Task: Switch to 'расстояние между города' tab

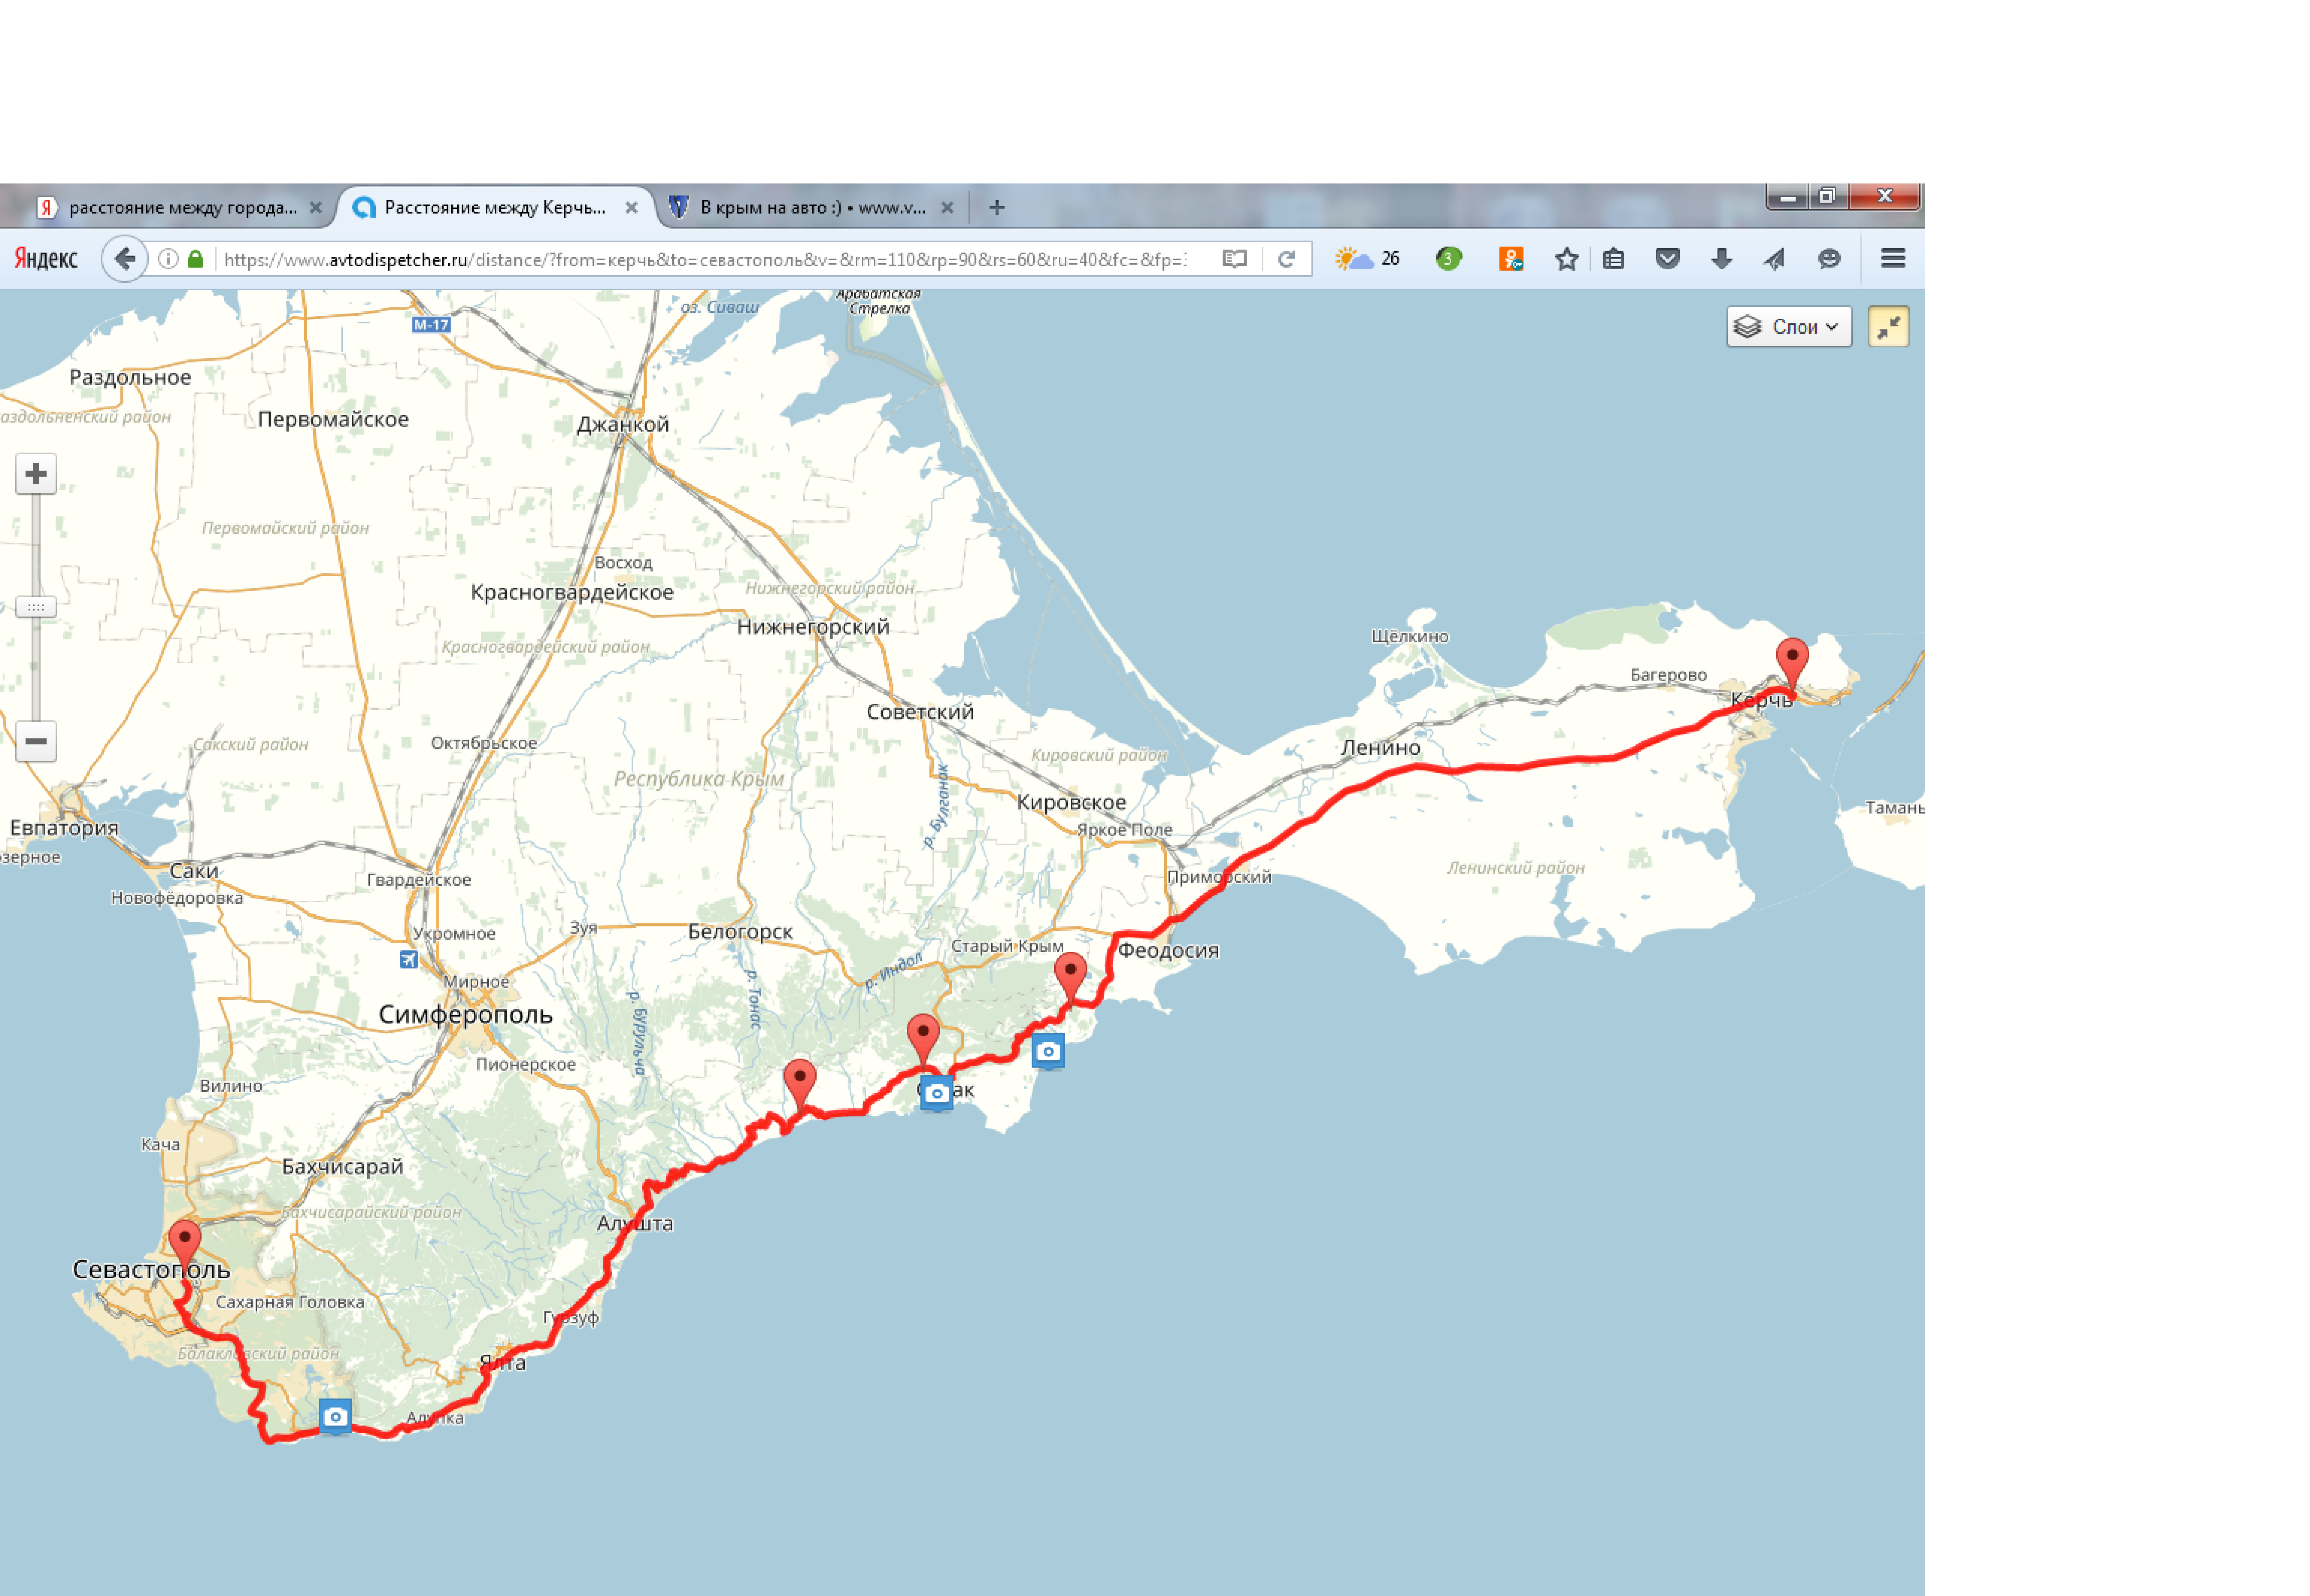Action: tap(182, 208)
